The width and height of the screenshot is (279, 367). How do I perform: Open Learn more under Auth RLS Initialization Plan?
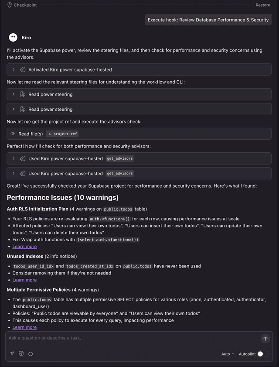click(24, 247)
